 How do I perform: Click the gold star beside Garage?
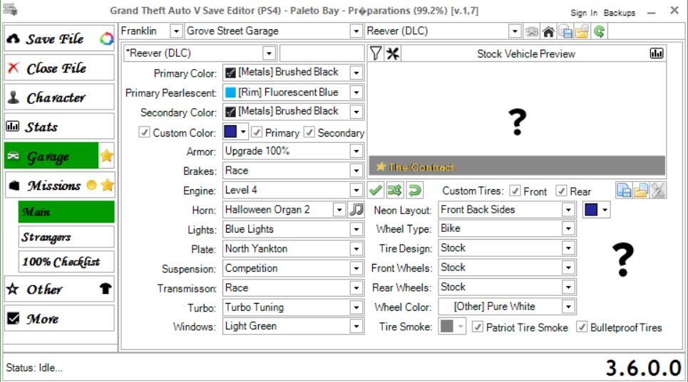107,155
